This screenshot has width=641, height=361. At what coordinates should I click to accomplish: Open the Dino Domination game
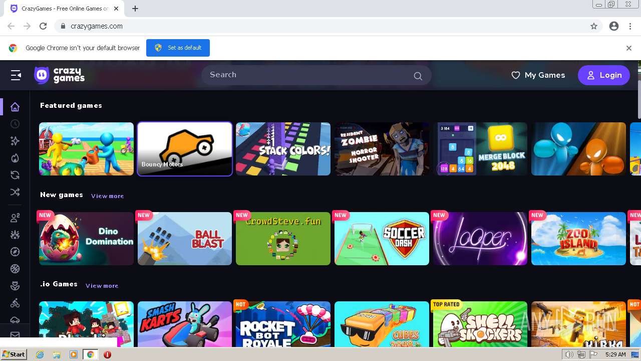point(87,239)
